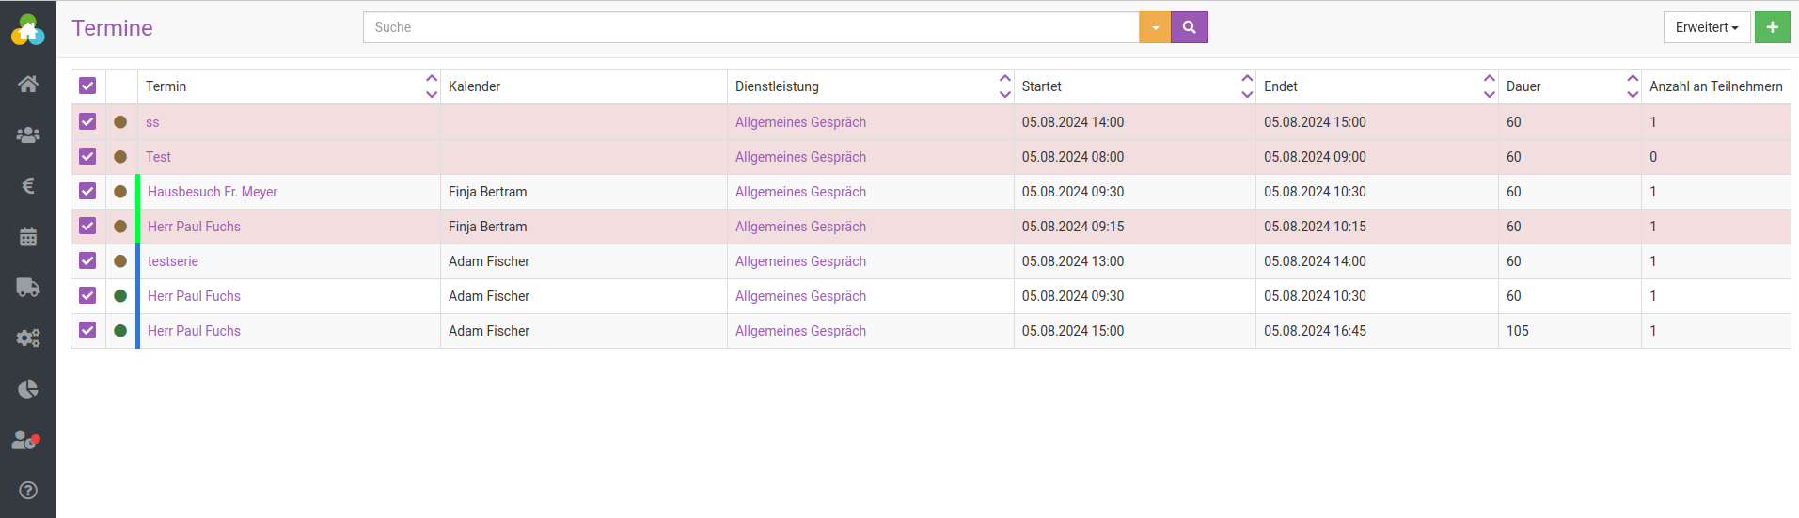1799x518 pixels.
Task: Uncheck the checkbox for the Test row
Action: (87, 157)
